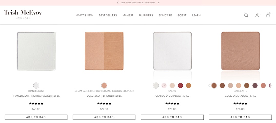Open the Makeup menu
Image resolution: width=276 pixels, height=123 pixels.
[x=128, y=15]
